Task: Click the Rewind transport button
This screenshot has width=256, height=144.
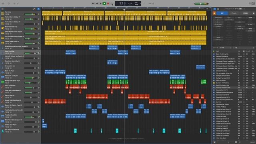Action: click(x=93, y=4)
